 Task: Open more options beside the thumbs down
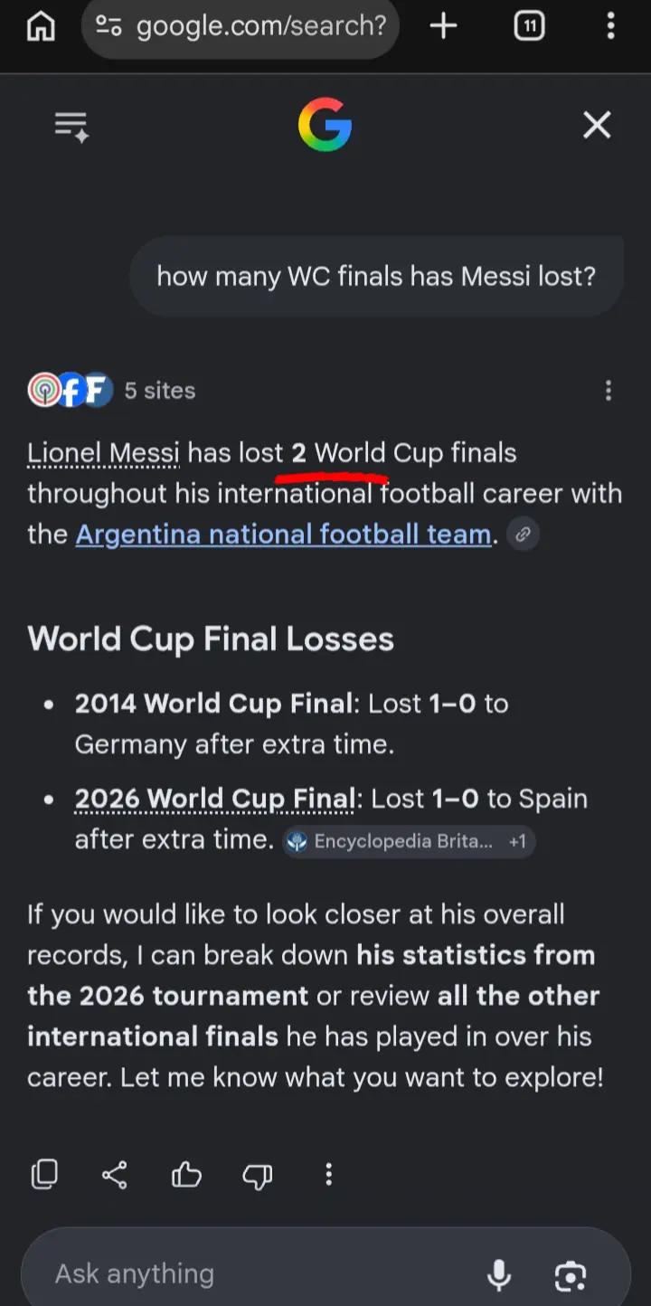coord(328,1175)
